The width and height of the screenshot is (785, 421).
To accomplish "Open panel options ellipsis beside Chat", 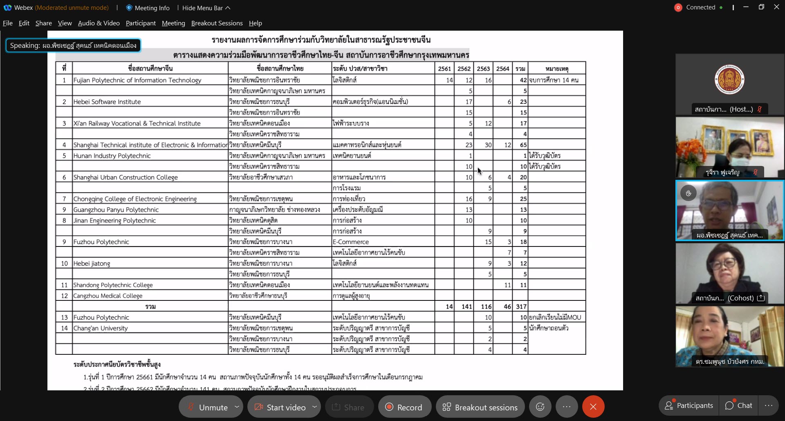I will pyautogui.click(x=769, y=405).
